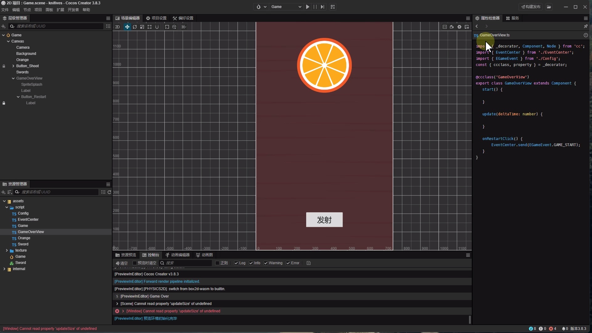592x333 pixels.
Task: Refresh the assets panel
Action: coord(109,192)
